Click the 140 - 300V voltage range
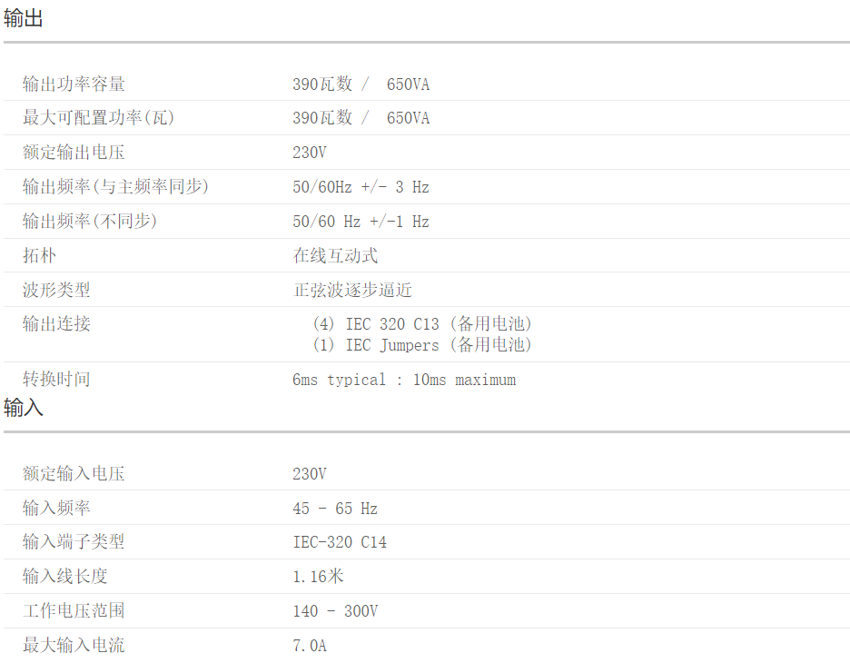 (x=335, y=611)
